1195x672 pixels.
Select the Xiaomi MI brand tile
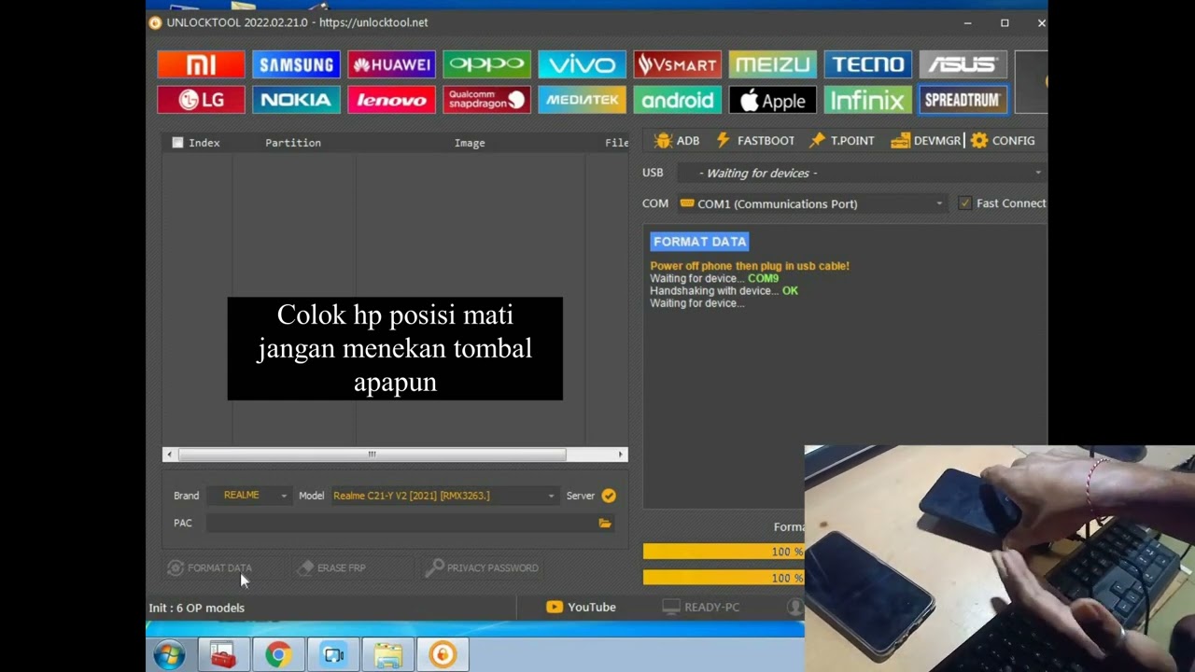pos(201,64)
